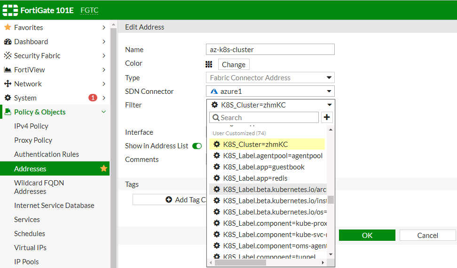Click the System notification badge

coord(93,98)
